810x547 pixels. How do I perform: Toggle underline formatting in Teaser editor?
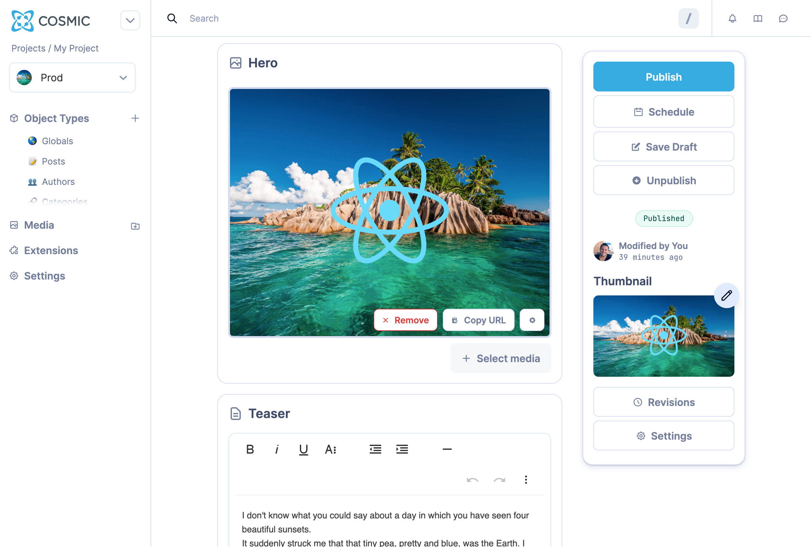point(303,449)
